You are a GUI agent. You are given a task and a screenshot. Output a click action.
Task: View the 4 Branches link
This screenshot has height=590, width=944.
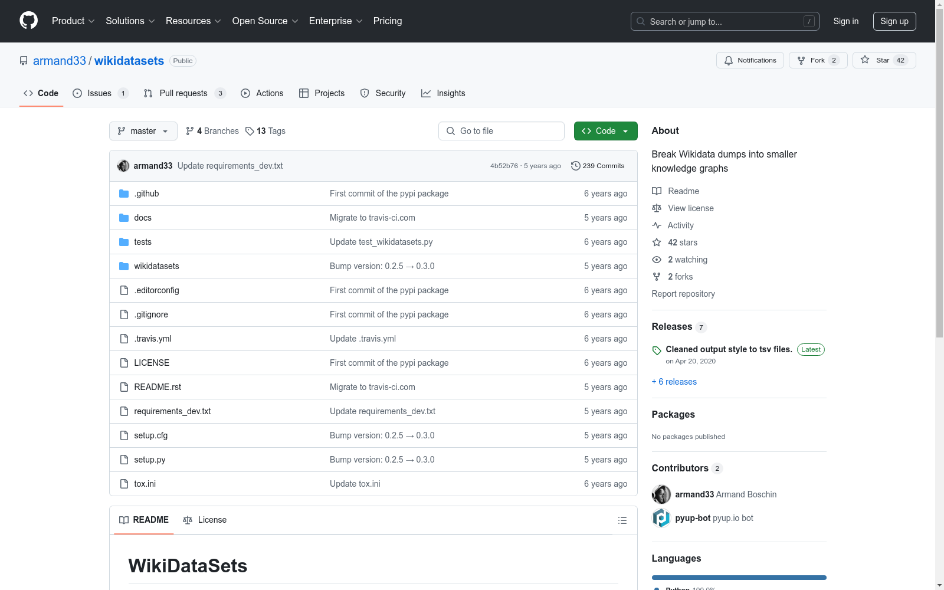click(212, 131)
